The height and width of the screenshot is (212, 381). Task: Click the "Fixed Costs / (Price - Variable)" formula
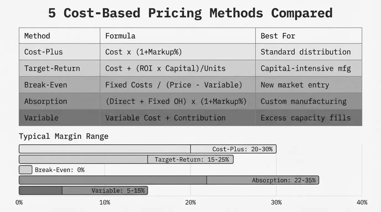coord(174,85)
